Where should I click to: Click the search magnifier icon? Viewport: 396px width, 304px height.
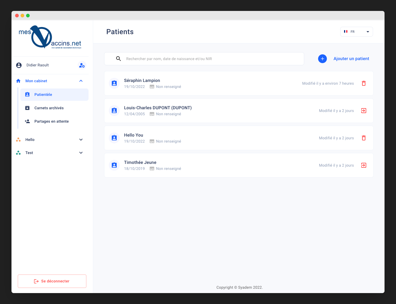[x=118, y=58]
